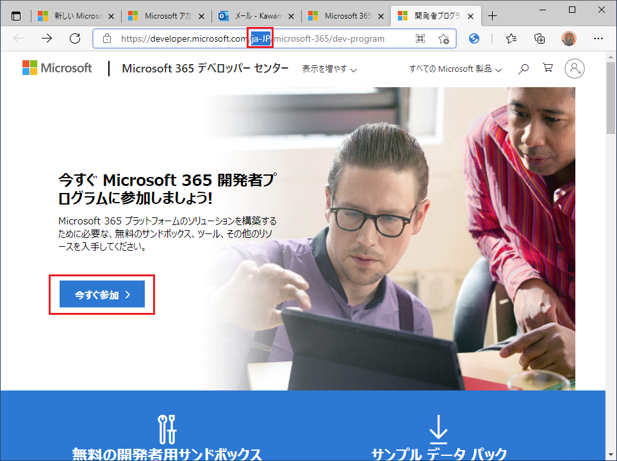
Task: Open the vertical tabs panel icon
Action: point(16,16)
